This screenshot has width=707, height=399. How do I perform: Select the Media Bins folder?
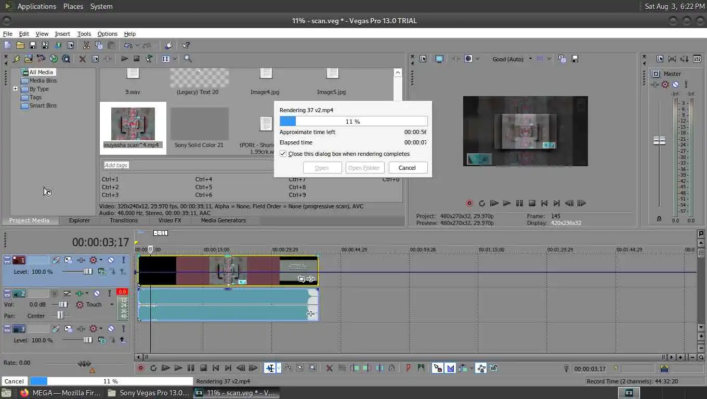point(39,81)
